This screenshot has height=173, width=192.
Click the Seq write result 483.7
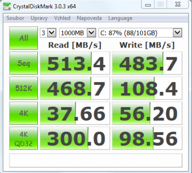pos(147,63)
